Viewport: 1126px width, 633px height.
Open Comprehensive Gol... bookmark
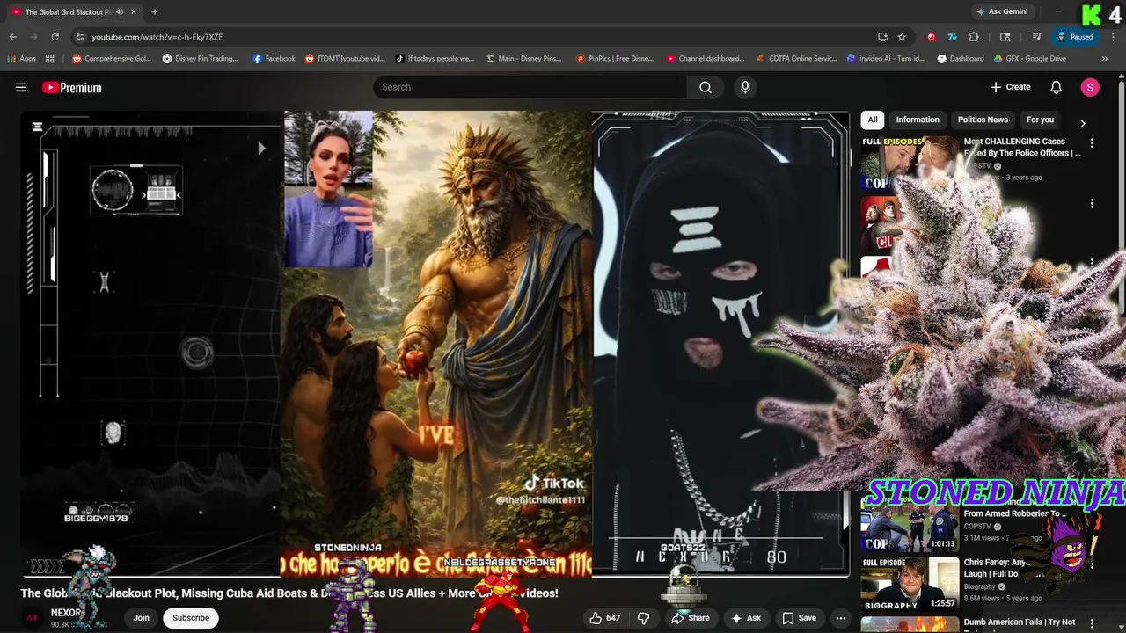point(112,59)
